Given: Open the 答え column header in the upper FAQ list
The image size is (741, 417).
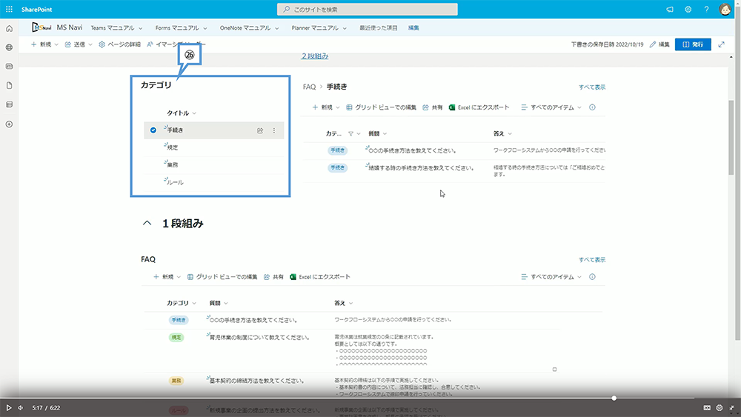Looking at the screenshot, I should click(502, 133).
